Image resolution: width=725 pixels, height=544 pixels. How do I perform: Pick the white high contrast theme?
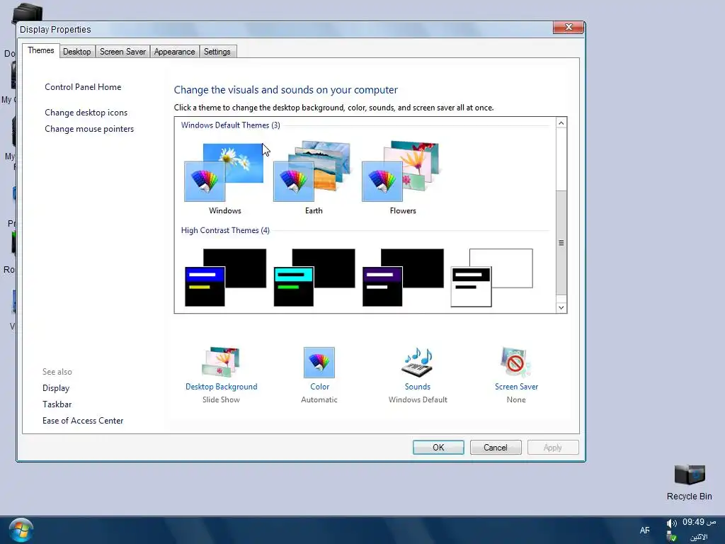tap(492, 277)
